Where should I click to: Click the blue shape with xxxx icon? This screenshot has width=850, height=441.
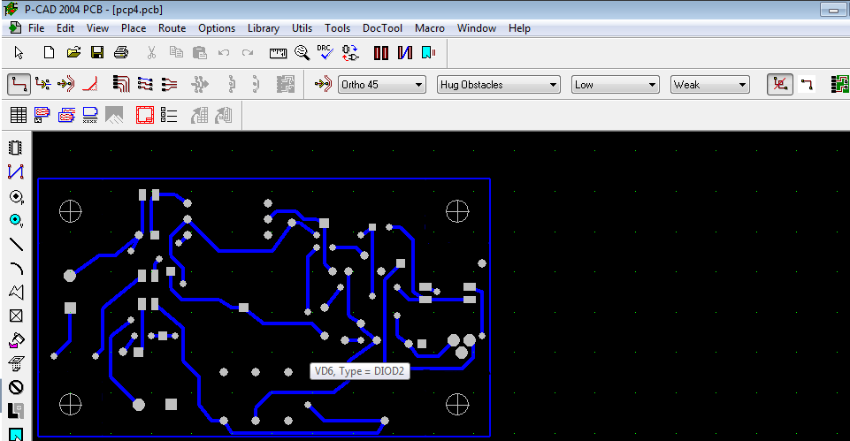(90, 115)
